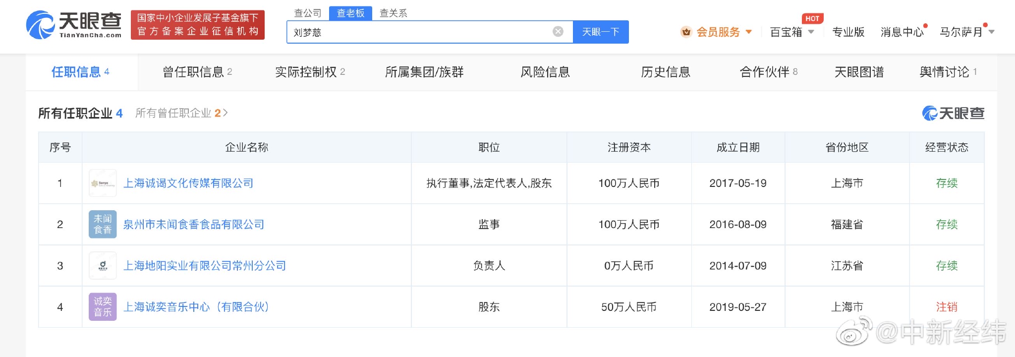Open 上海诚谒文化传媒有限公司 company link
The width and height of the screenshot is (1015, 357).
click(188, 183)
